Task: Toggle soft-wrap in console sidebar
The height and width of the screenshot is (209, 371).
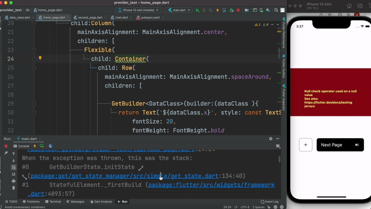Action: [14, 167]
